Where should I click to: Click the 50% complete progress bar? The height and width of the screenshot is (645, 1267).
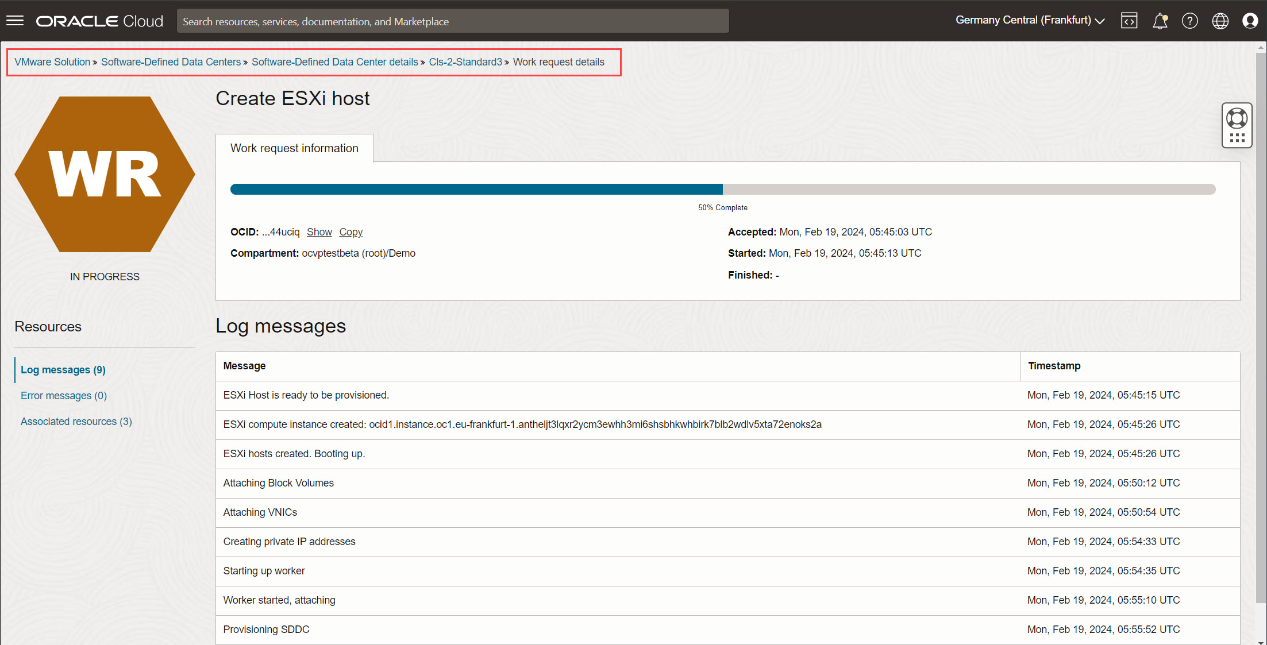723,190
